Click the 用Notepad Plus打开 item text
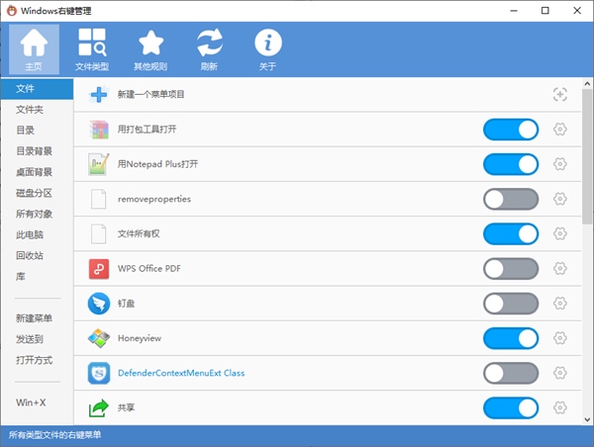 [157, 164]
